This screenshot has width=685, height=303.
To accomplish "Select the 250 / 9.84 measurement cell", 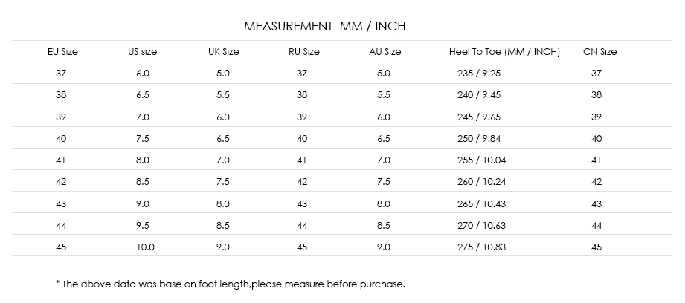I will click(x=479, y=139).
